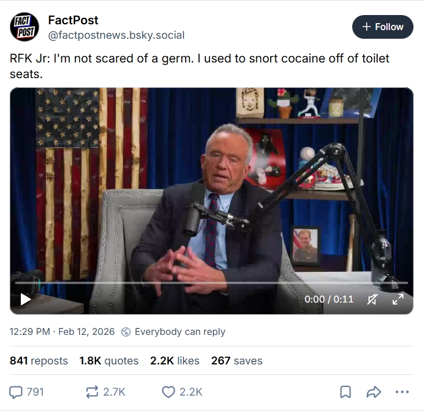Image resolution: width=424 pixels, height=413 pixels.
Task: Open 'Everybody can reply' settings
Action: [x=180, y=332]
